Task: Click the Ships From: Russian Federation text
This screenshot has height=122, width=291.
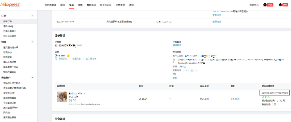Action: click(84, 104)
